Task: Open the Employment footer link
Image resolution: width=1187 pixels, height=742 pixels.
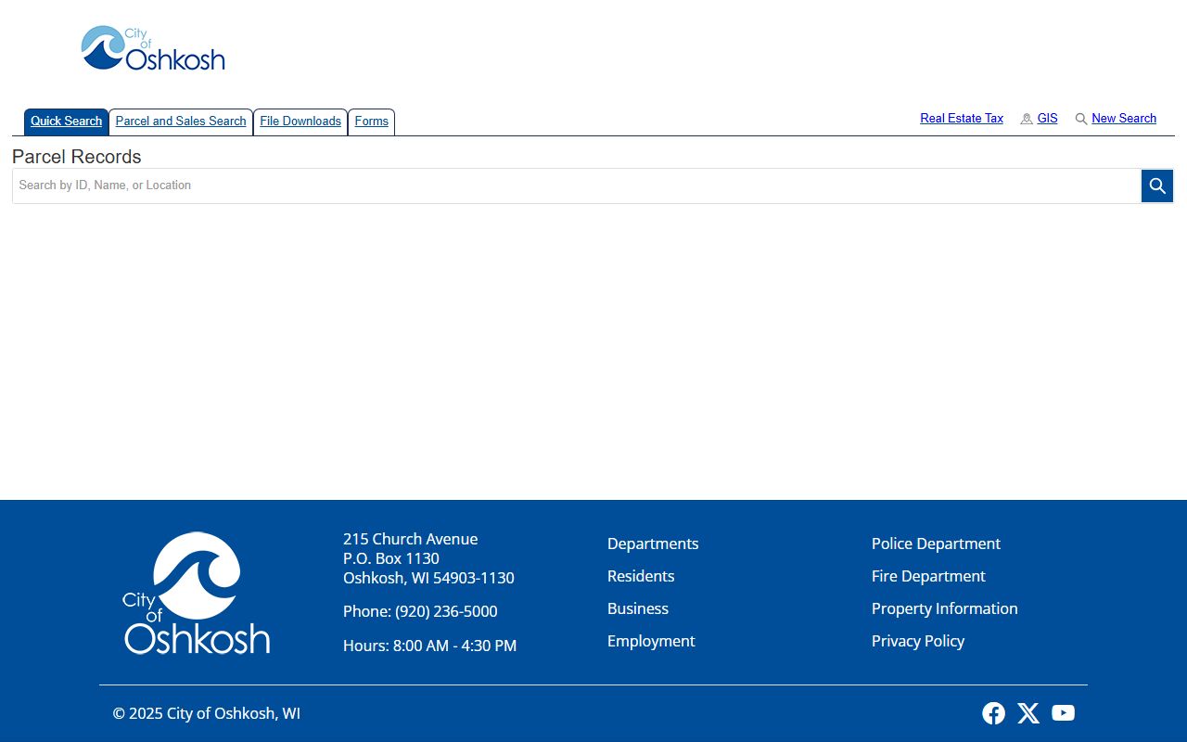Action: pyautogui.click(x=651, y=641)
